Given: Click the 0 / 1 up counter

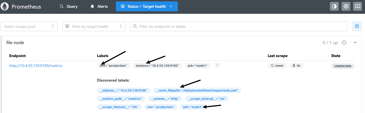Looking at the screenshot, I should (330, 43).
